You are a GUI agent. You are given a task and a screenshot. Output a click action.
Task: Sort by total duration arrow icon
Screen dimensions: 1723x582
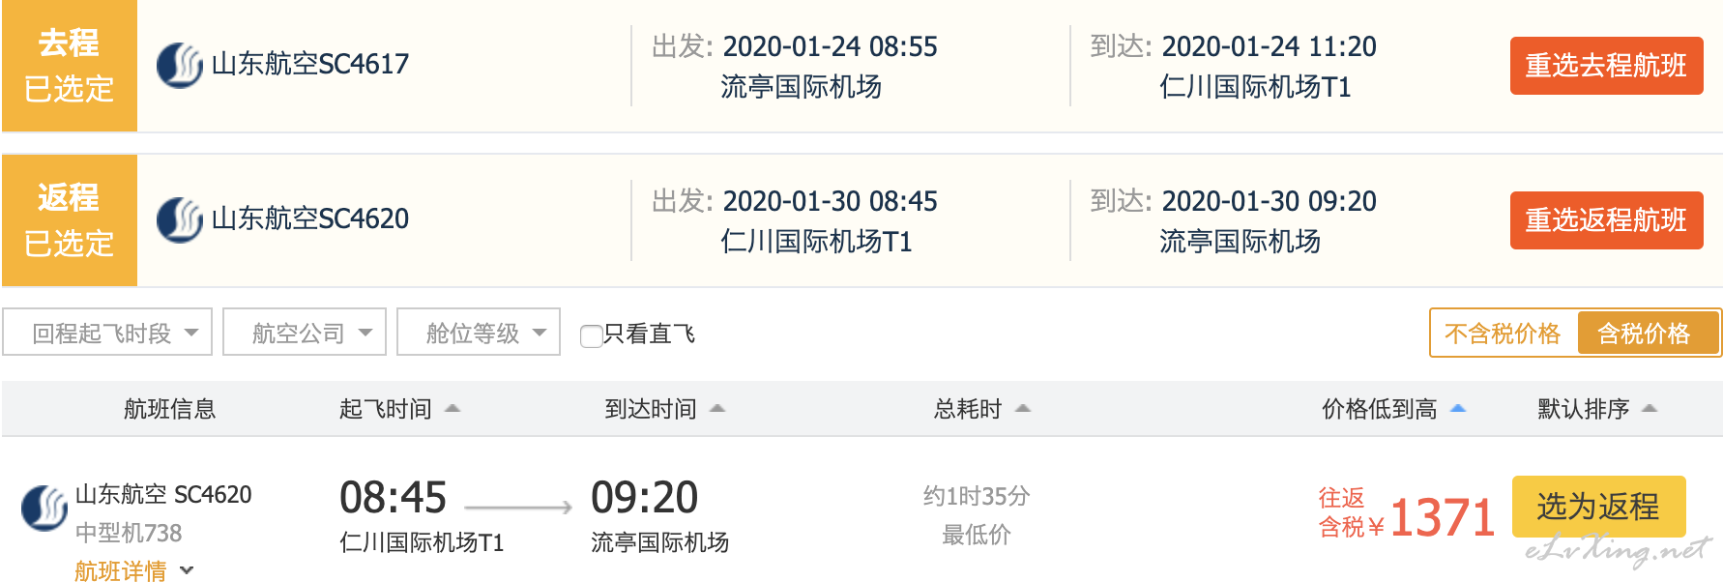point(1023,409)
